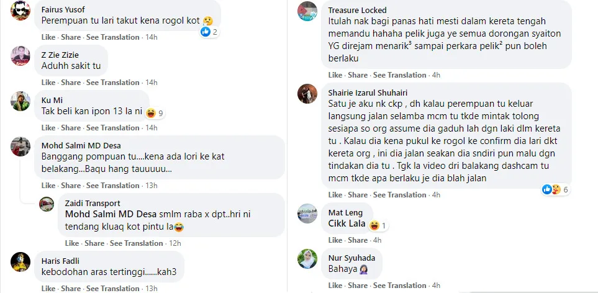Open Treasure Locked's avatar
Viewport: 598px width, 293px height.
(307, 11)
